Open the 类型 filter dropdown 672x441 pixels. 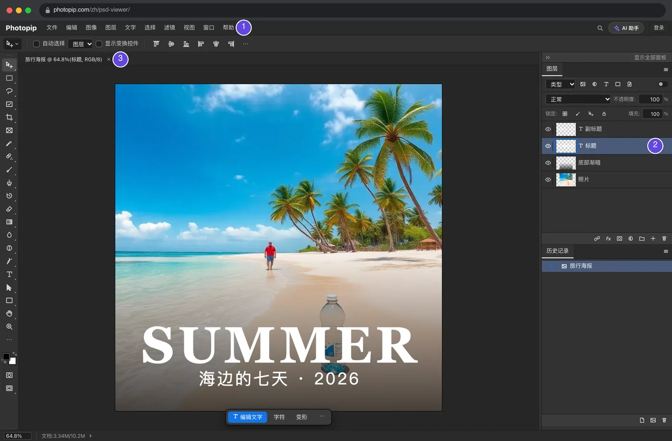tap(560, 84)
